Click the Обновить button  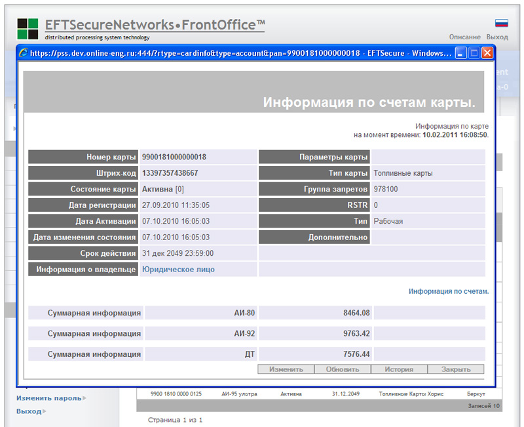(343, 369)
